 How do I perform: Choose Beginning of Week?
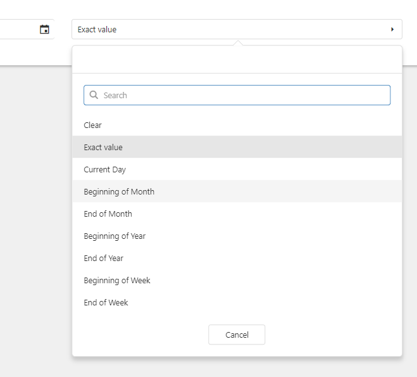tap(237, 280)
